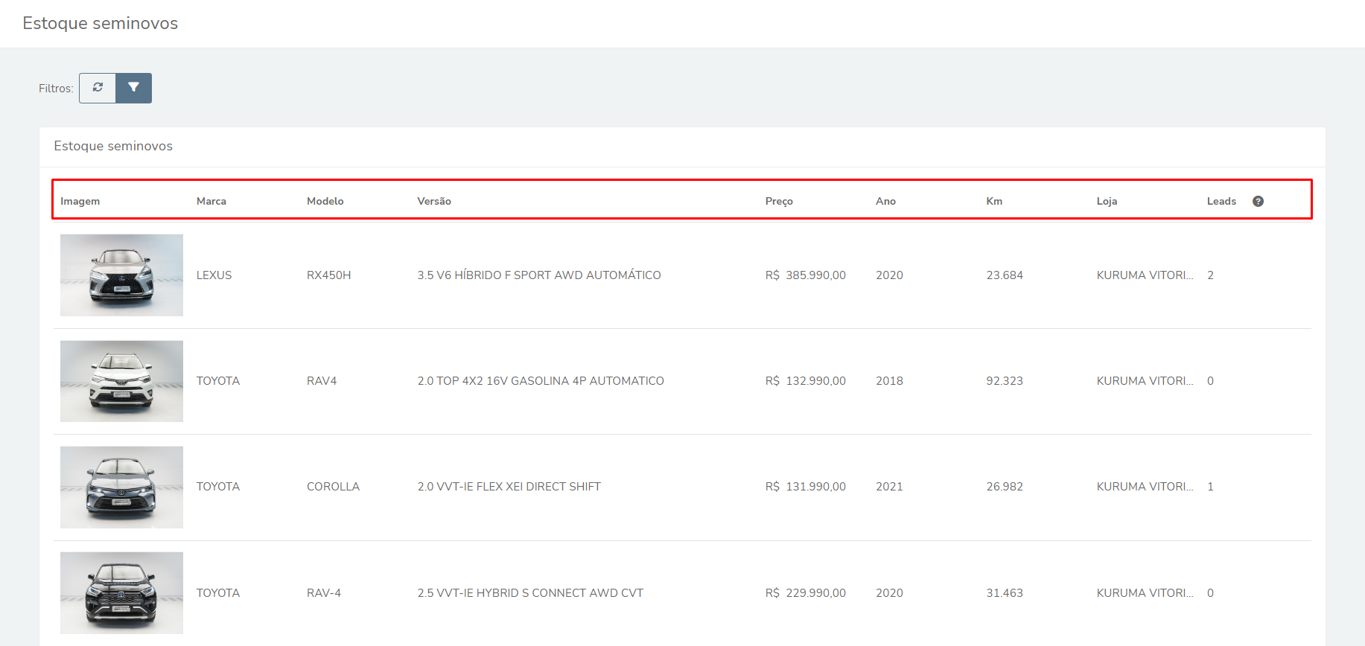Open the Toyota Corolla car thumbnail
1365x646 pixels.
pyautogui.click(x=121, y=487)
